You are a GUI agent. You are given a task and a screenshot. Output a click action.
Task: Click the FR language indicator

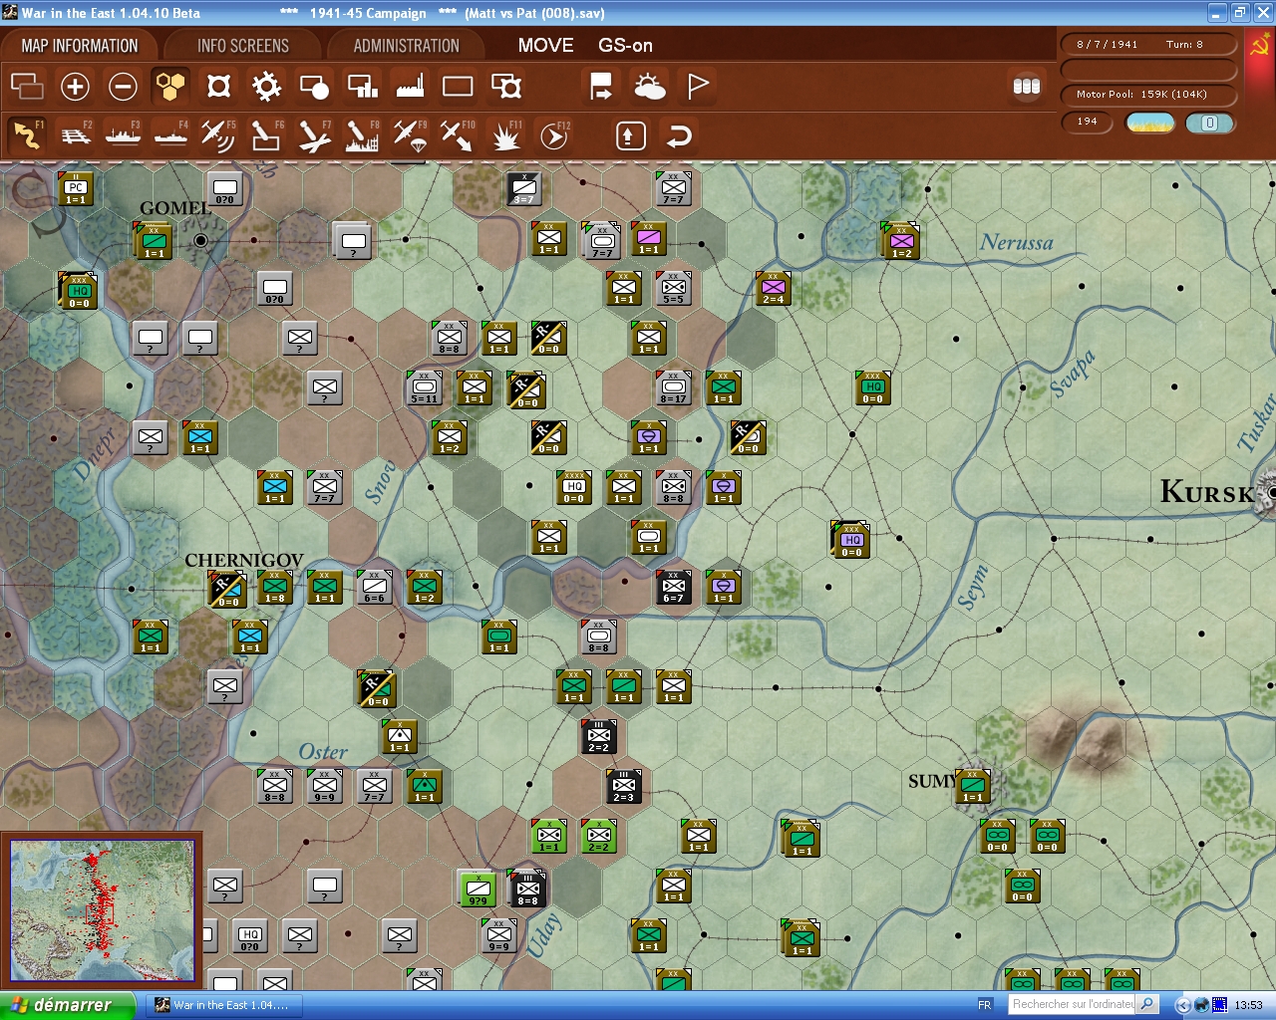pos(985,1005)
